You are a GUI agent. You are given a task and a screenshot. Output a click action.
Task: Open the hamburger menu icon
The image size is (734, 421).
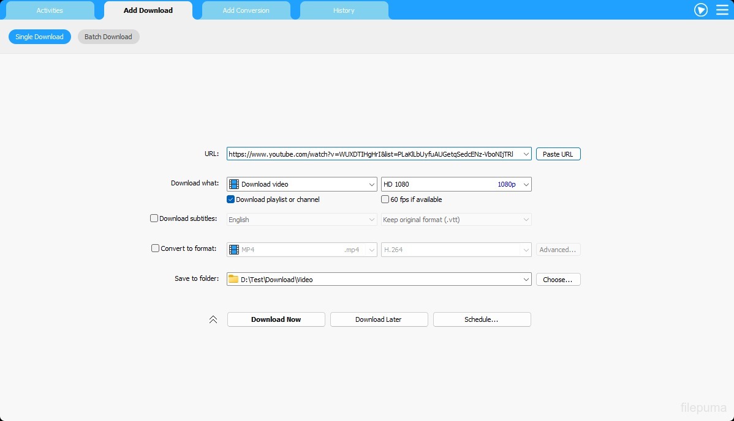click(722, 10)
